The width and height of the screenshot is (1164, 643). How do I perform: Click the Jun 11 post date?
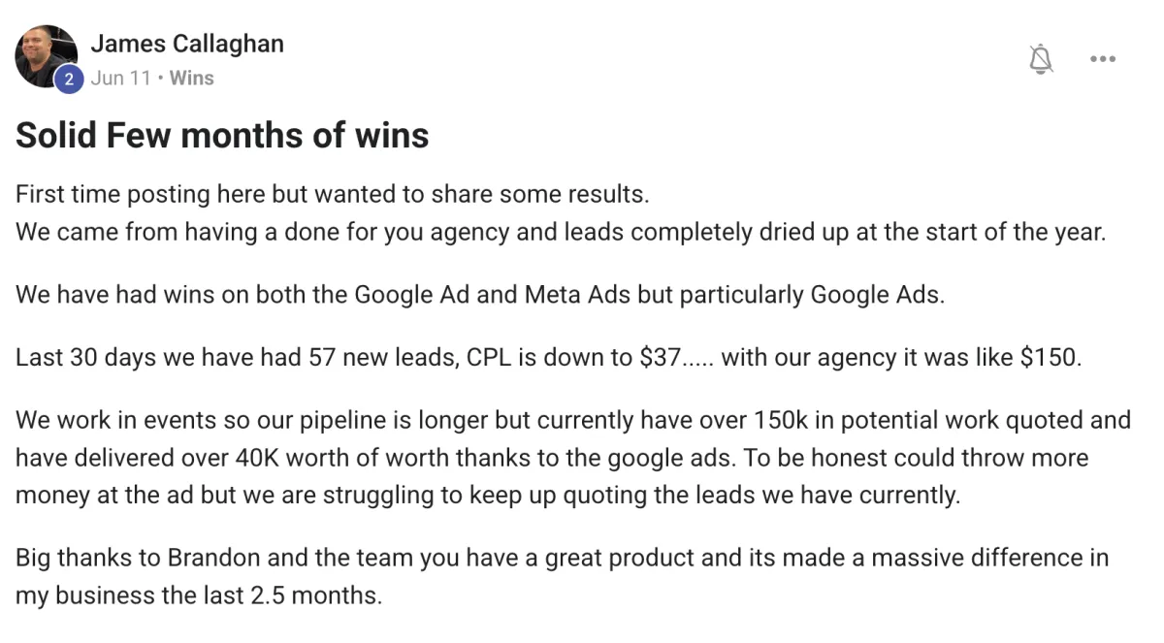tap(120, 79)
